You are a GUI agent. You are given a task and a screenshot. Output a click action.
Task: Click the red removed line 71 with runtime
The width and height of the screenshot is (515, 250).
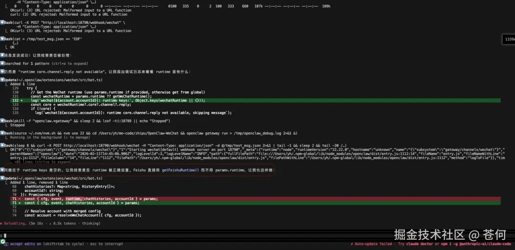click(x=255, y=199)
